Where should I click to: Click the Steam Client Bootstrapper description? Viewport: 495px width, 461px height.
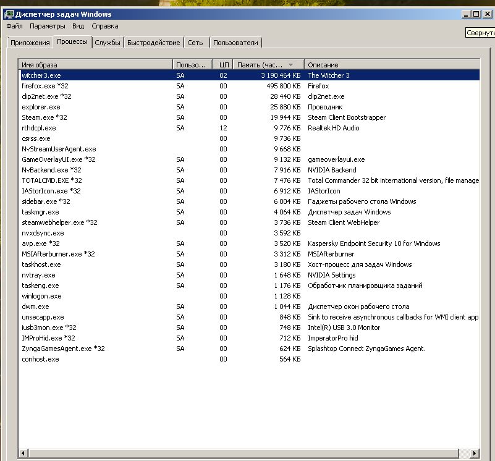coord(347,117)
